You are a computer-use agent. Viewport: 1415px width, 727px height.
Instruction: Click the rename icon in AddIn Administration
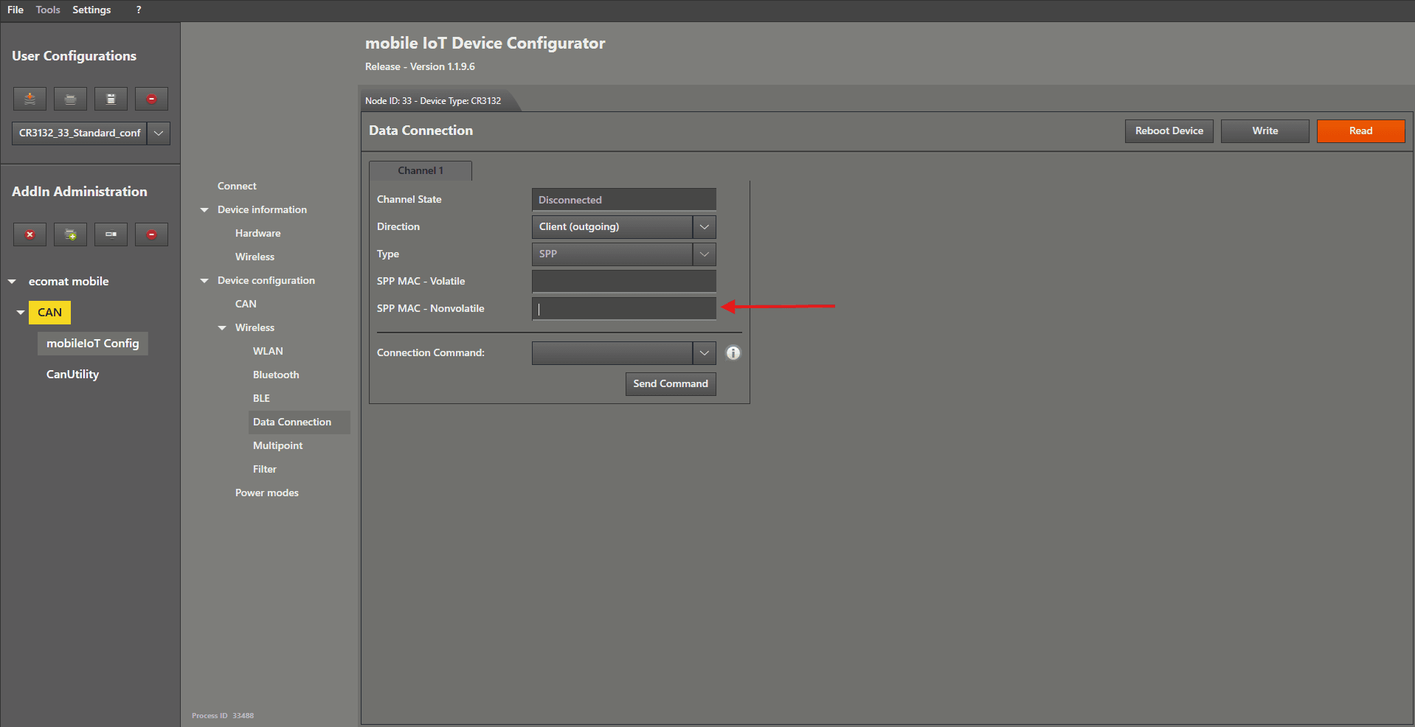(x=111, y=234)
